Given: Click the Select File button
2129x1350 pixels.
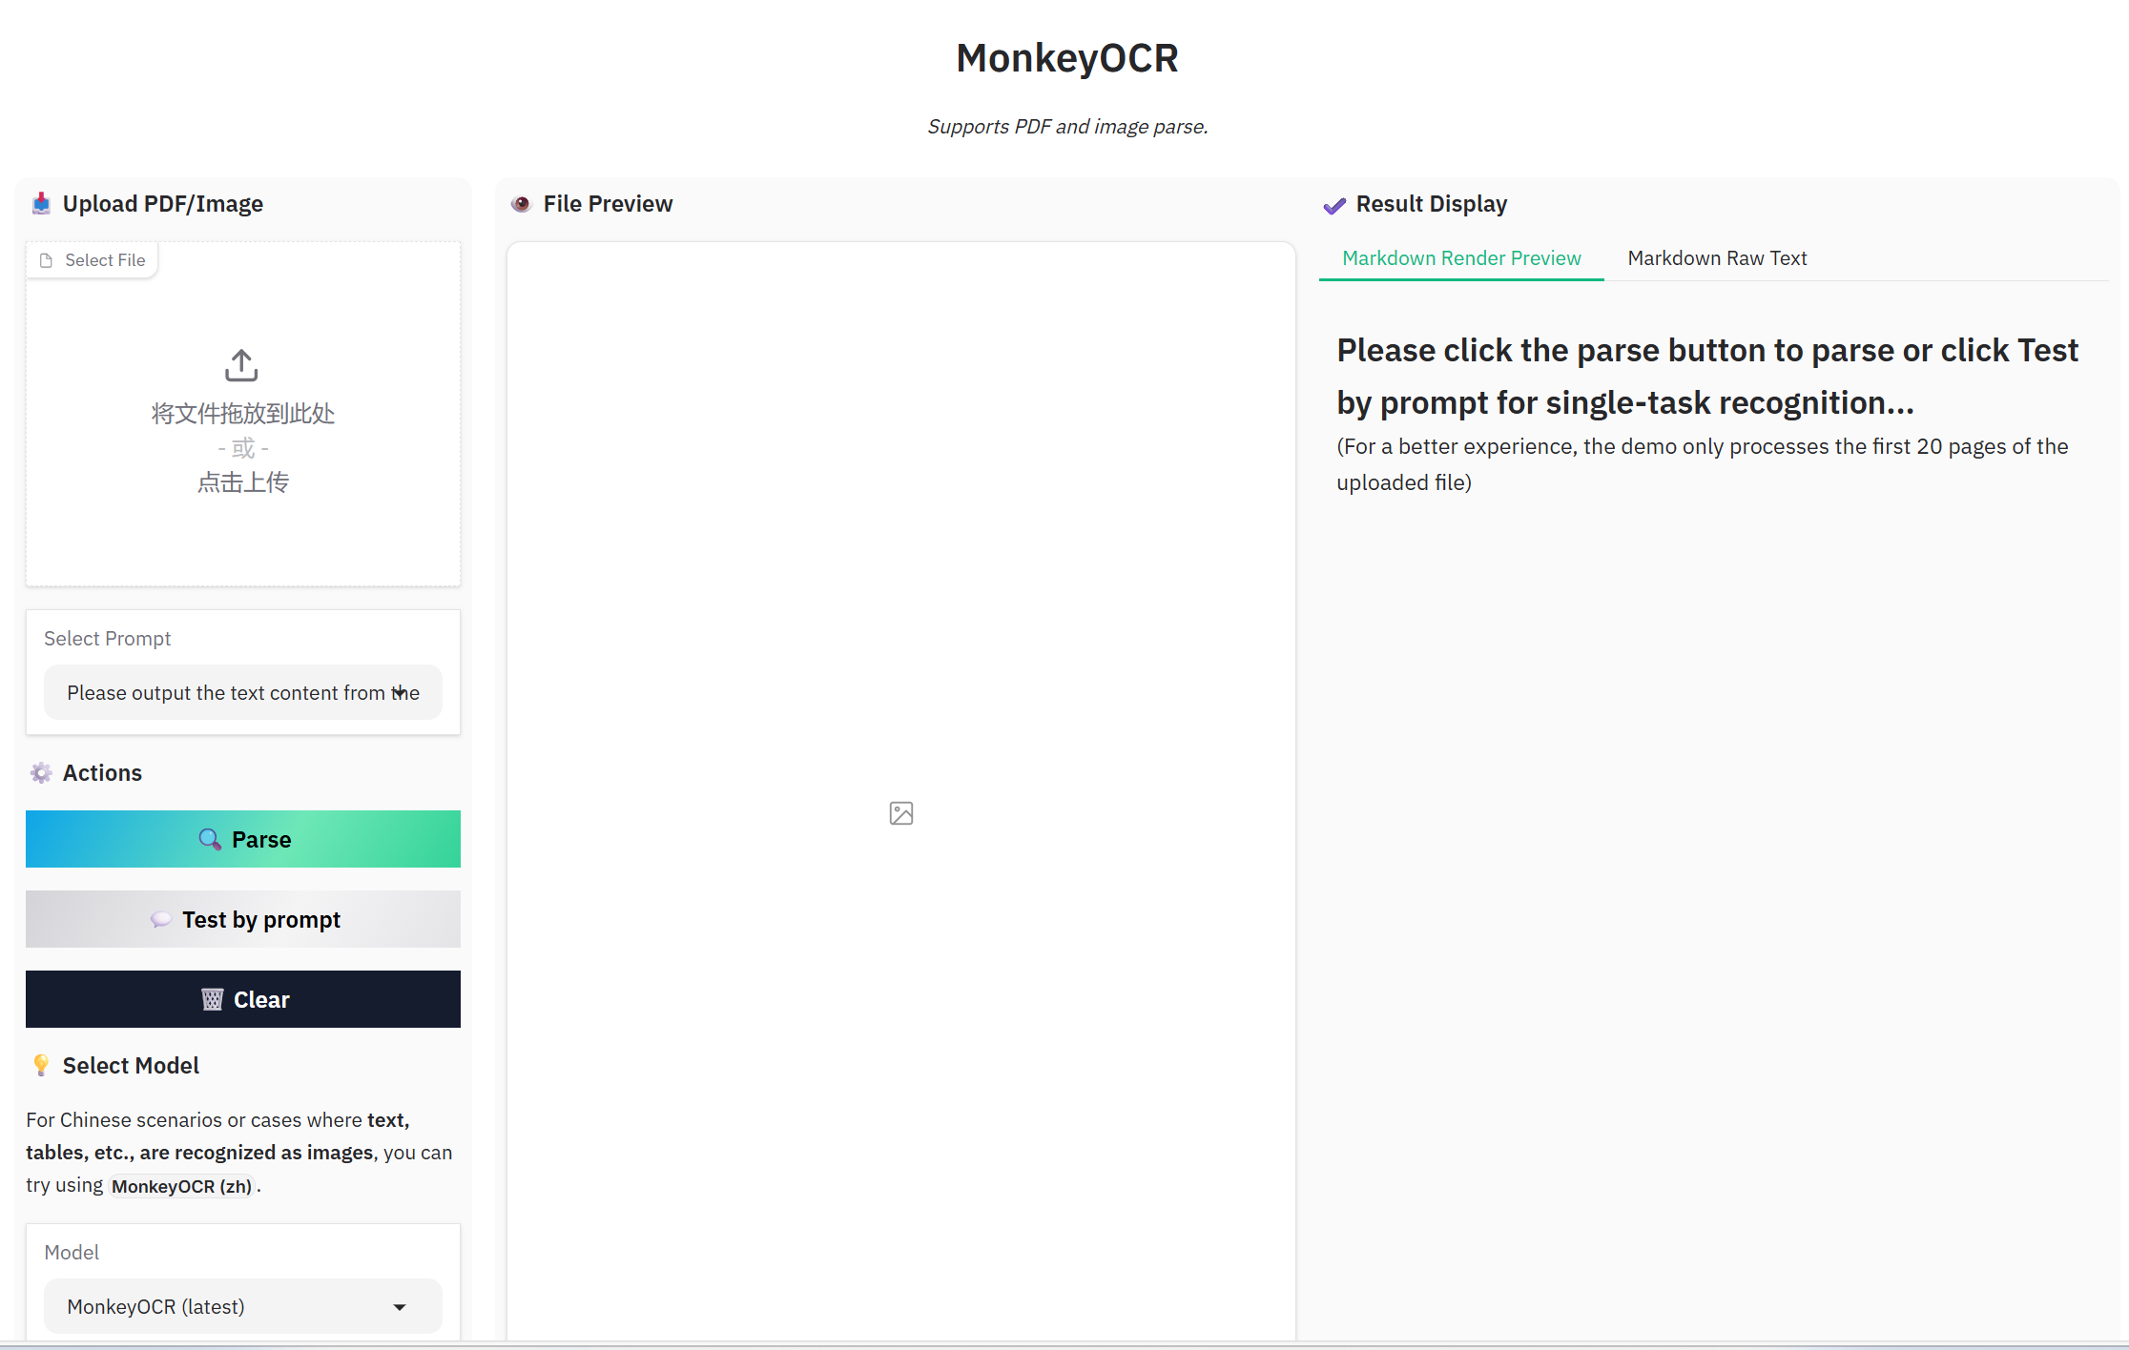Looking at the screenshot, I should [92, 259].
